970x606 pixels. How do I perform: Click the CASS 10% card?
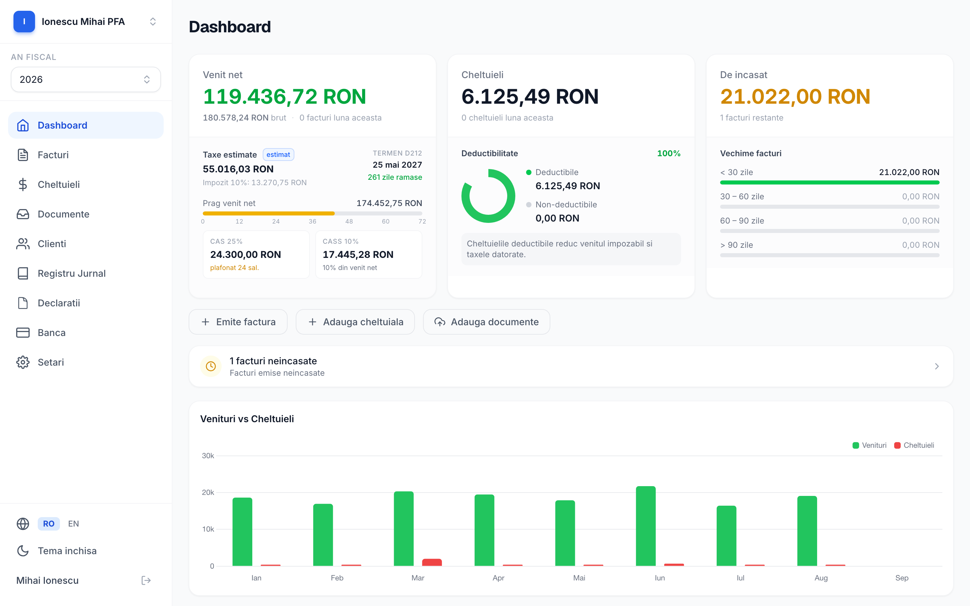coord(369,255)
